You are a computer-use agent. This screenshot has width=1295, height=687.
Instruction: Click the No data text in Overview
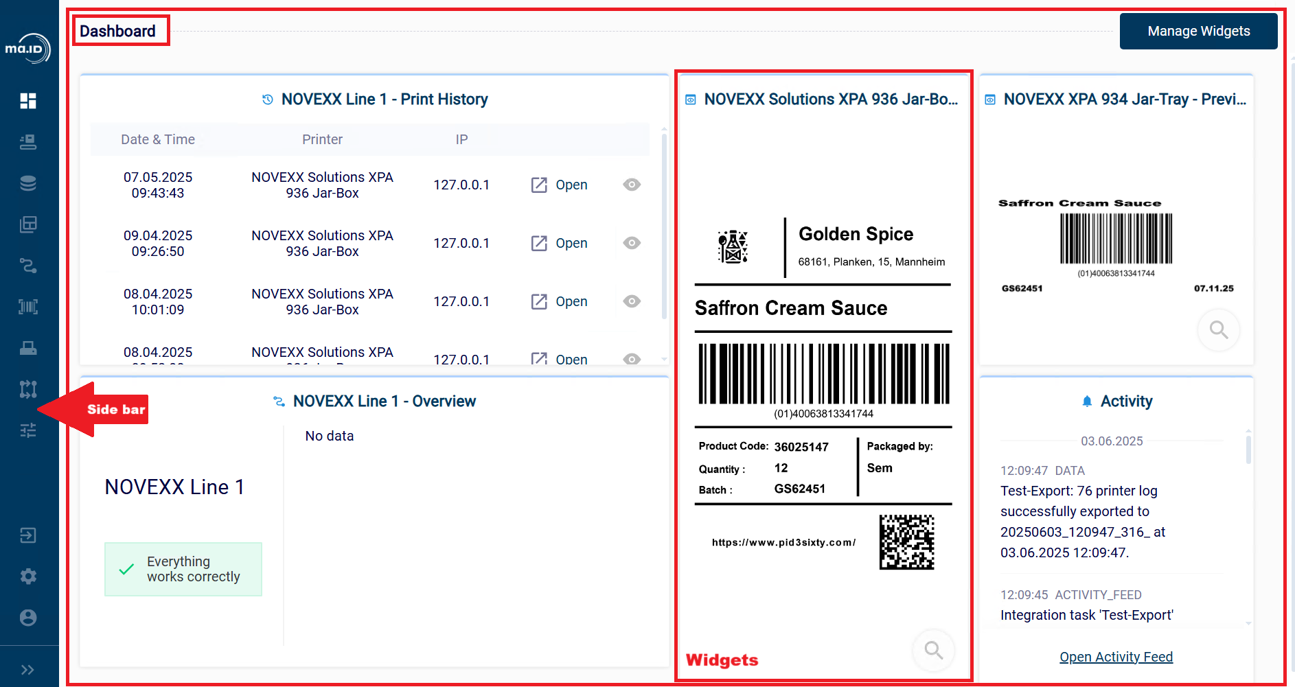(330, 436)
